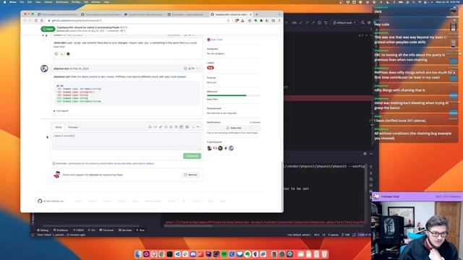Click the Brave Shields icon in the address bar
This screenshot has height=260, width=463.
(x=237, y=21)
